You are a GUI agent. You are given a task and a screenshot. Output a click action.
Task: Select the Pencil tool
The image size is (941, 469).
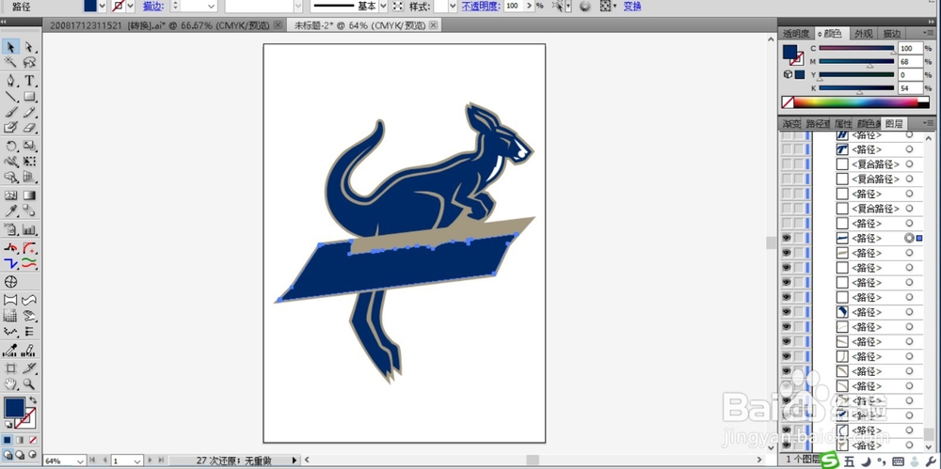29,112
